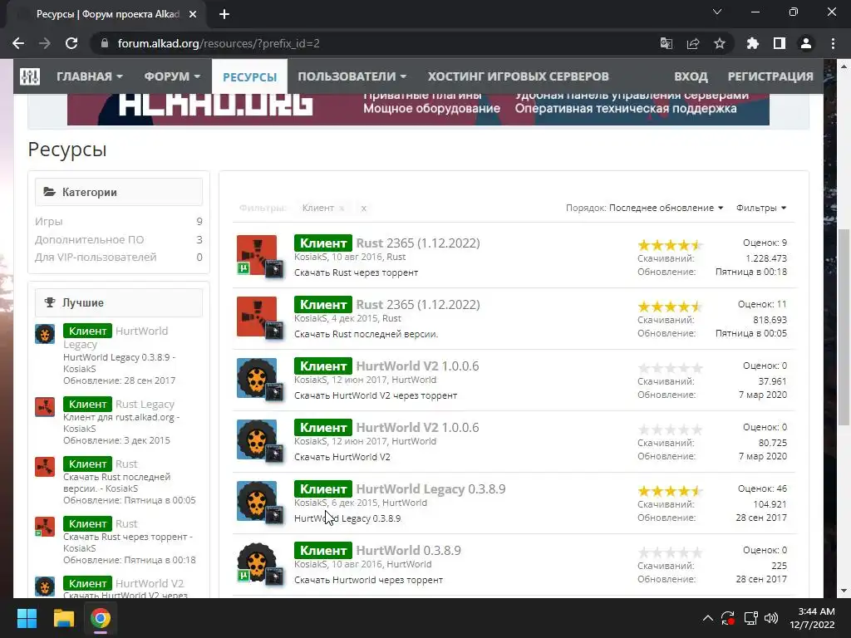Screen dimensions: 851x638
Task: Open the Chrome three-dot menu
Action: pyautogui.click(x=833, y=43)
